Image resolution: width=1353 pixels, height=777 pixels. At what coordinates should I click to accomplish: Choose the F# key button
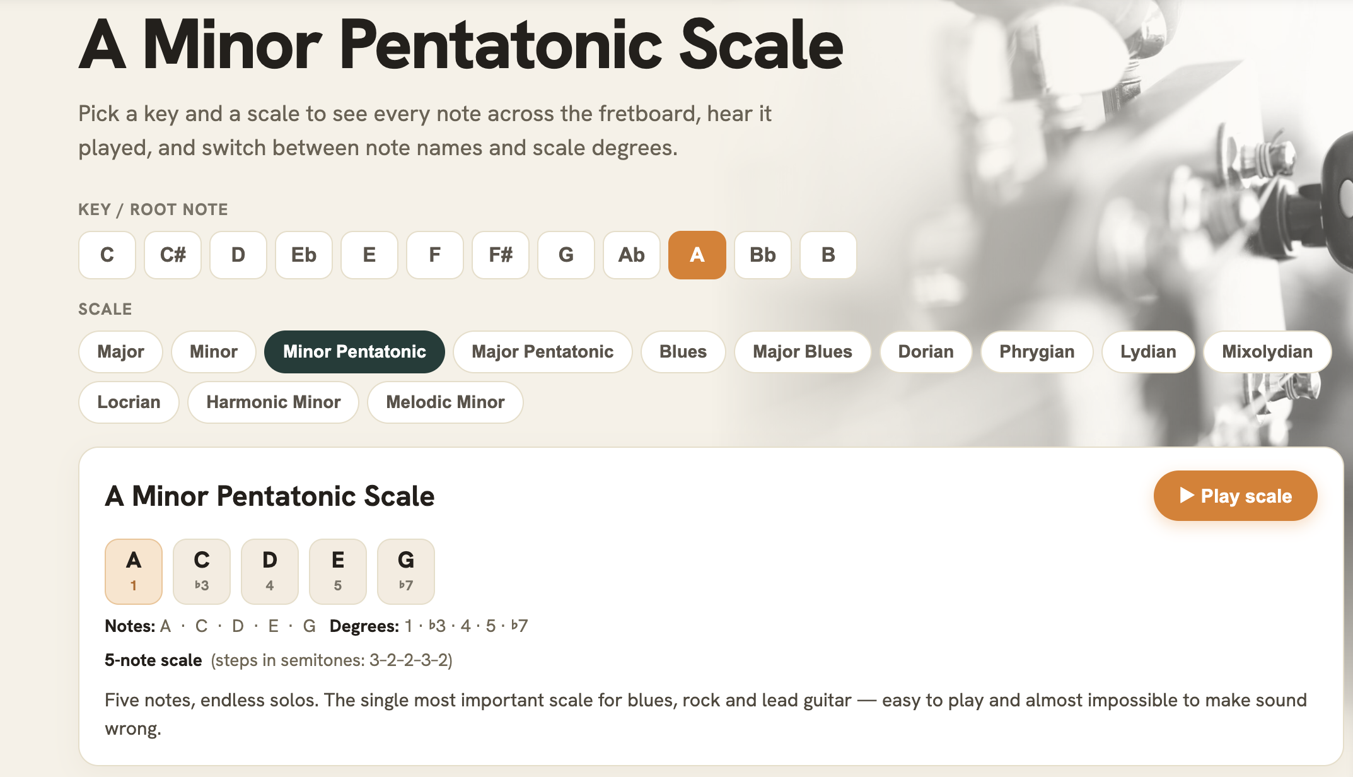[501, 255]
